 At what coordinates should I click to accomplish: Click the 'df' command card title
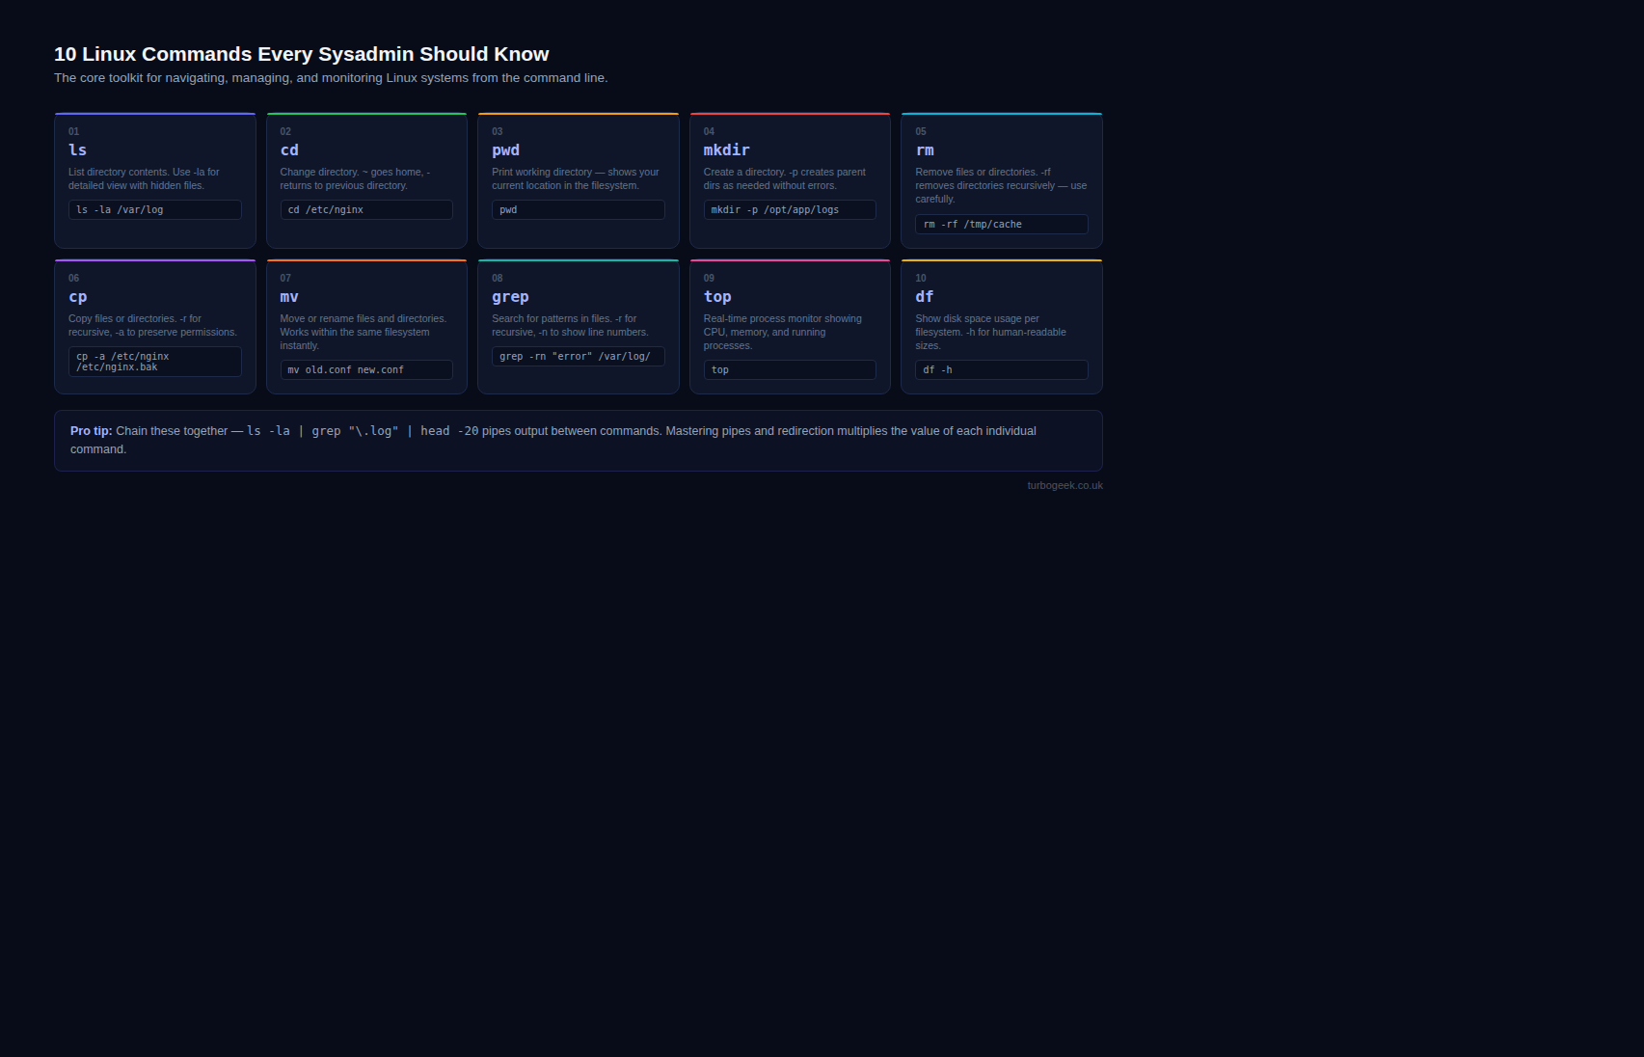(x=924, y=297)
